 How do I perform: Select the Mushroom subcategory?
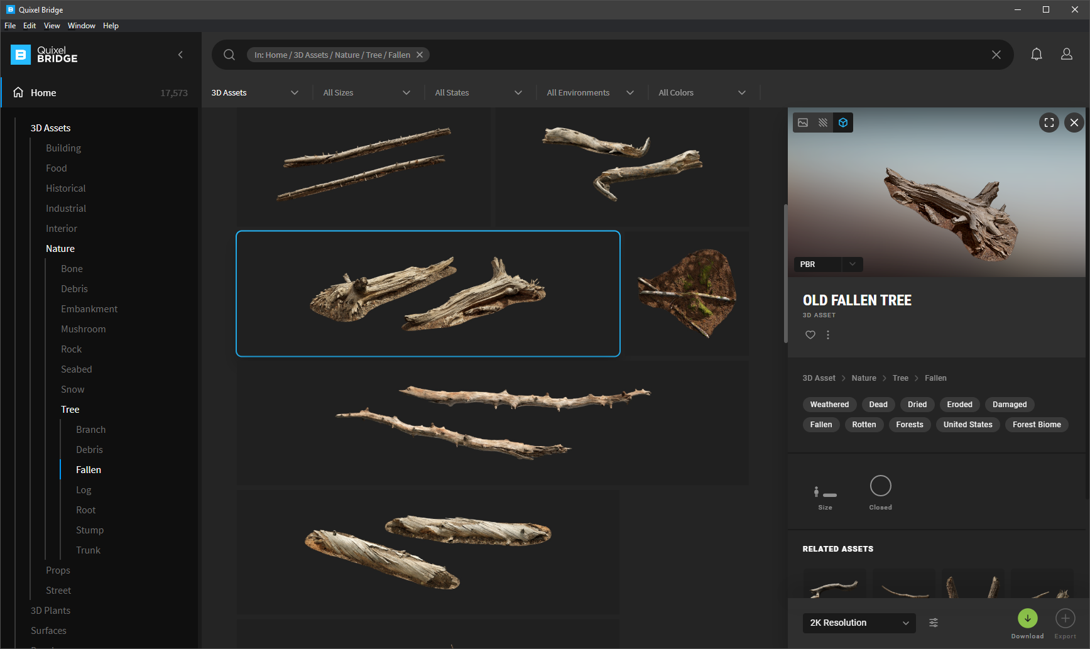pyautogui.click(x=84, y=329)
